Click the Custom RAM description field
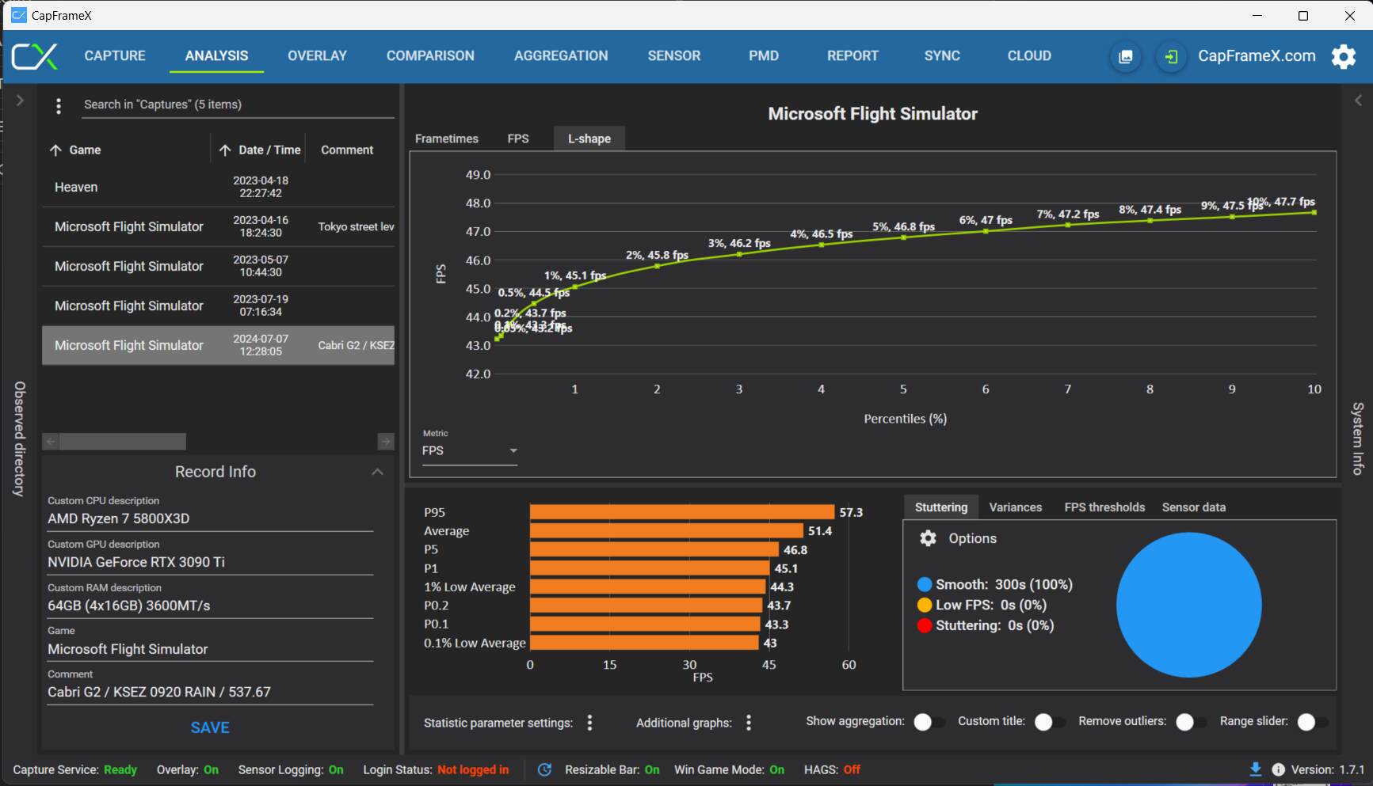Image resolution: width=1373 pixels, height=786 pixels. click(x=210, y=606)
